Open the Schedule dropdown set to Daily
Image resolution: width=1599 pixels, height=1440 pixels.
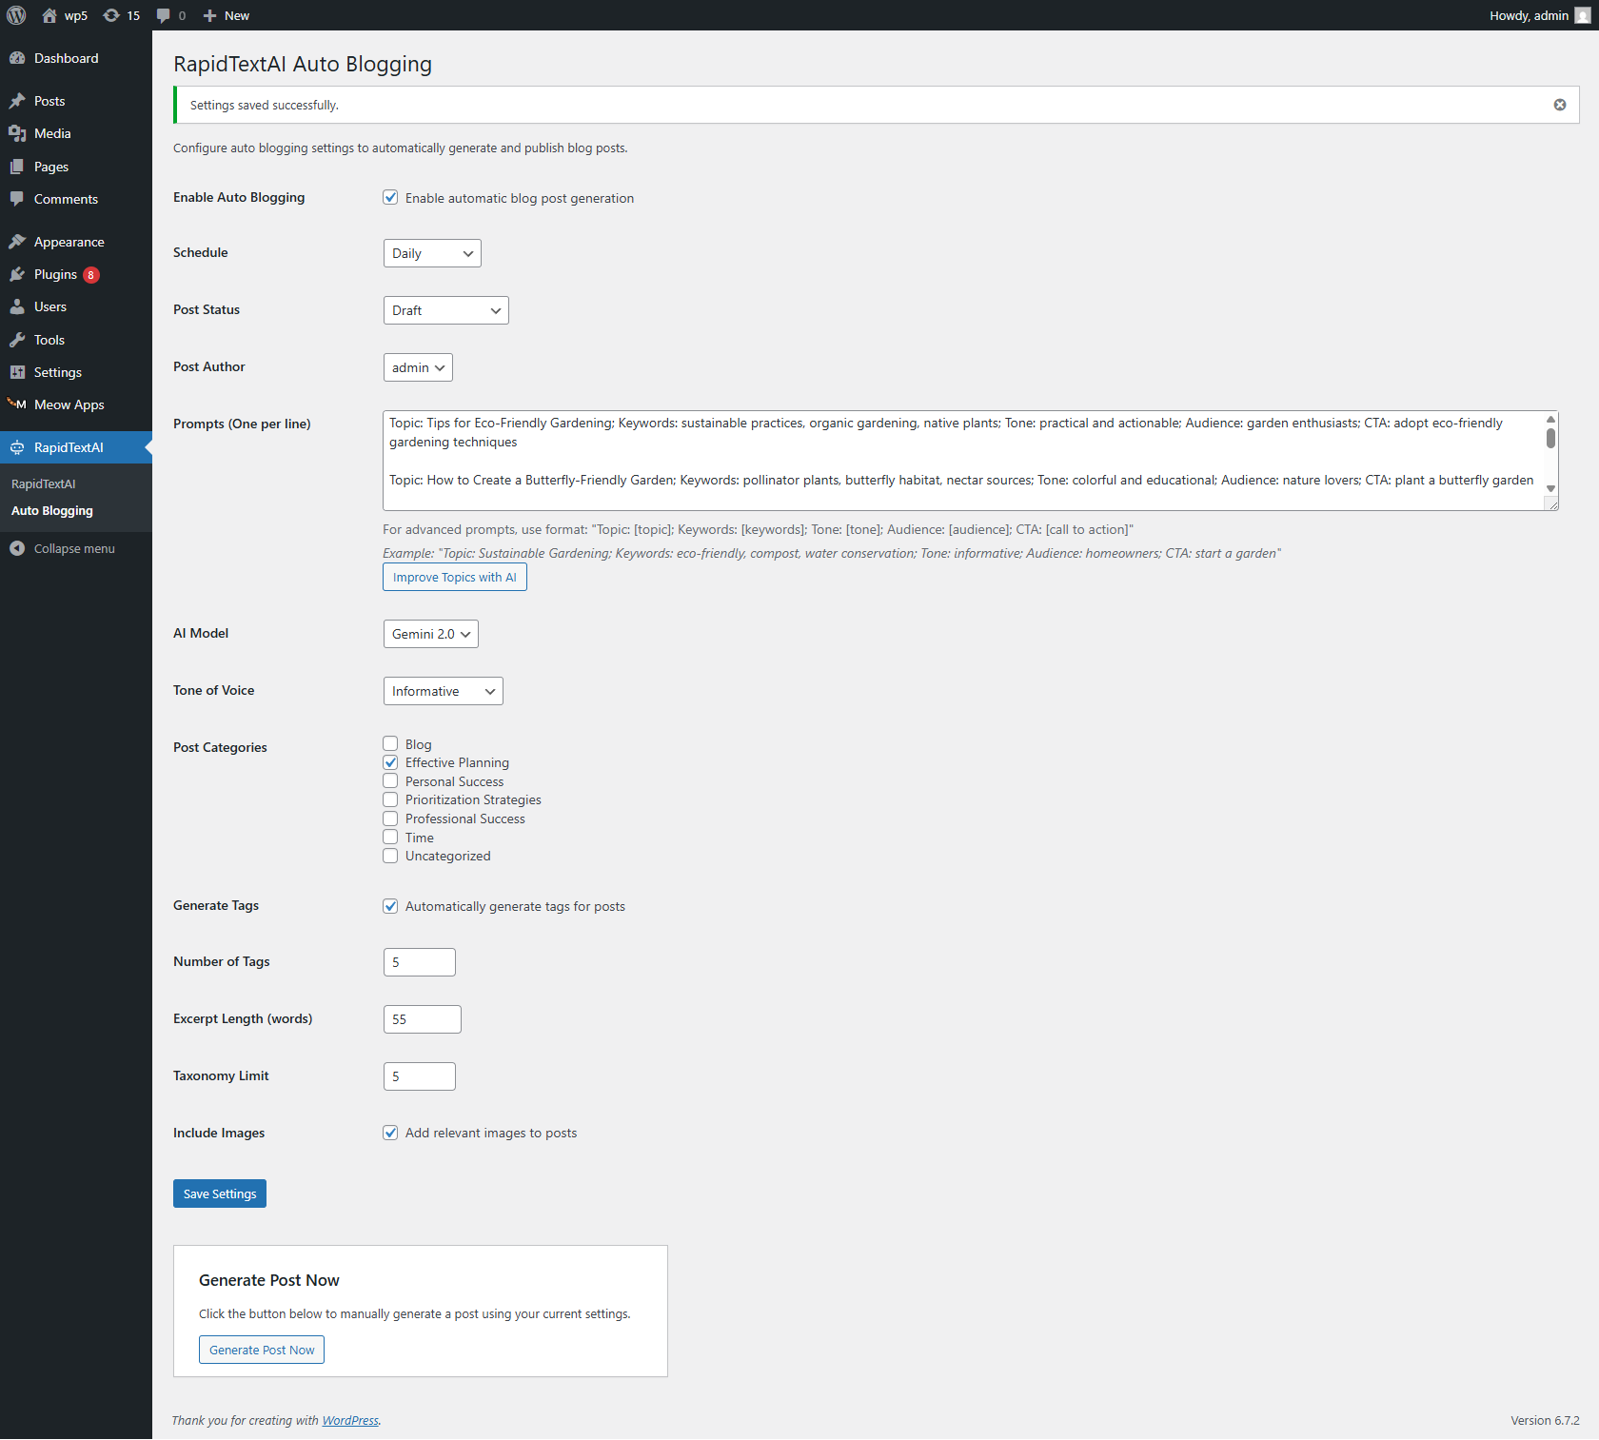(x=432, y=253)
